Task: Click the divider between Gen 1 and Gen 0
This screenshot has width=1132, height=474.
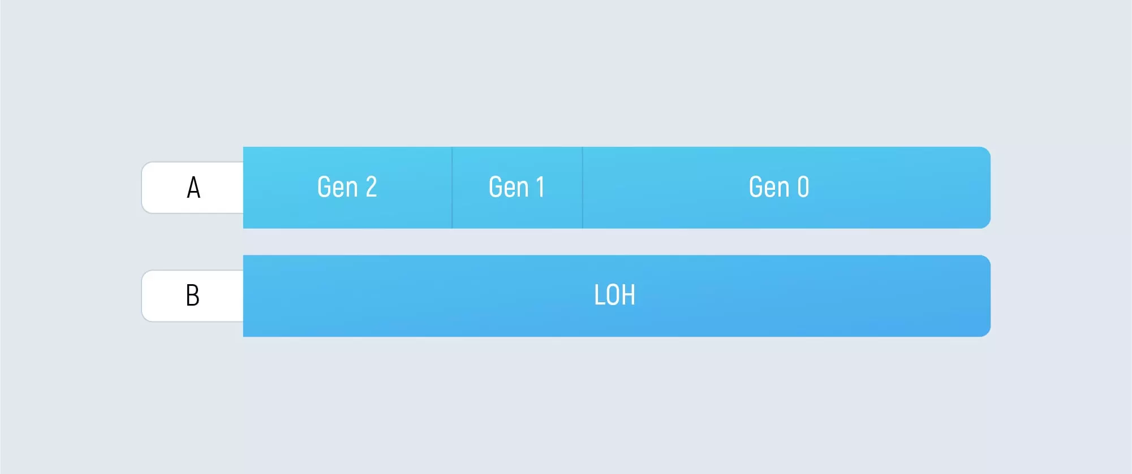Action: (583, 188)
